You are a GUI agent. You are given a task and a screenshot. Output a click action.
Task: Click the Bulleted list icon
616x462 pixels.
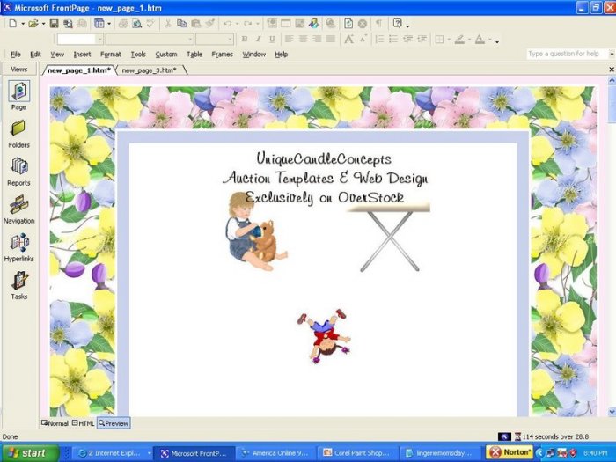click(393, 39)
